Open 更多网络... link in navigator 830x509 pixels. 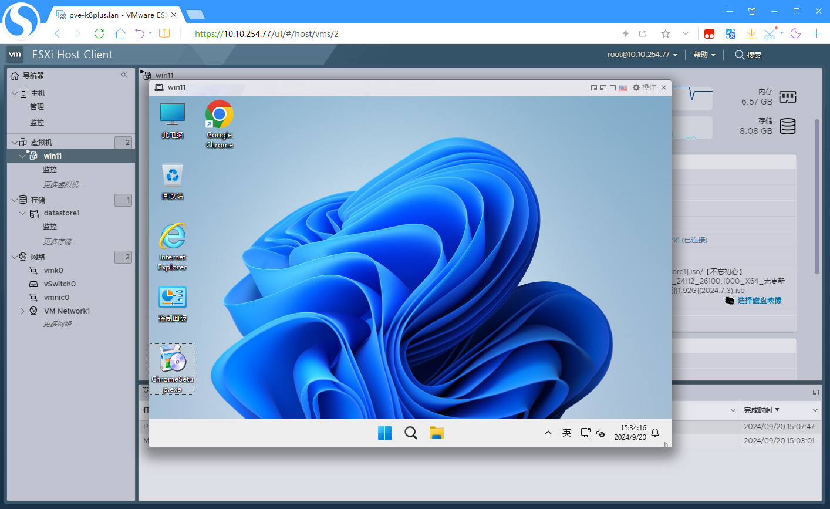pyautogui.click(x=60, y=323)
